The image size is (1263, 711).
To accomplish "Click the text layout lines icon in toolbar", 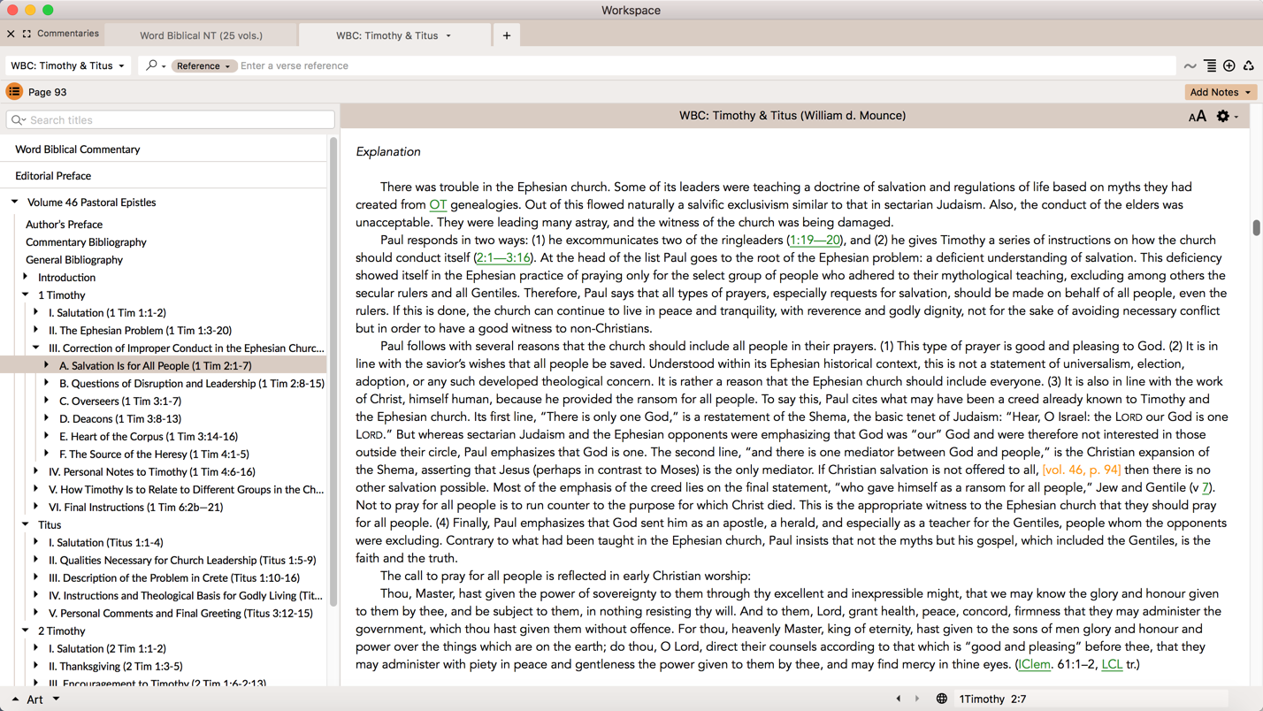I will 1210,65.
